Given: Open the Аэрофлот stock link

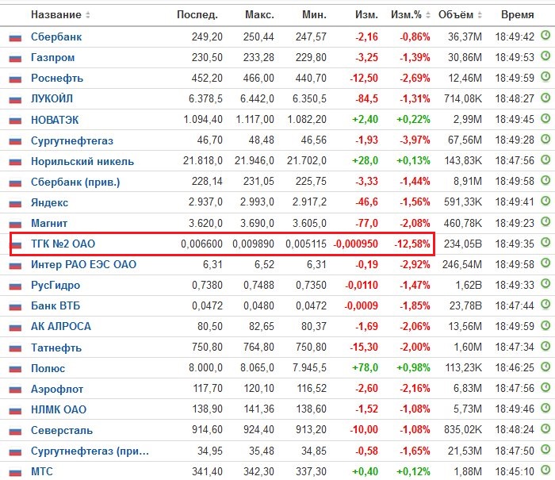Looking at the screenshot, I should 57,389.
